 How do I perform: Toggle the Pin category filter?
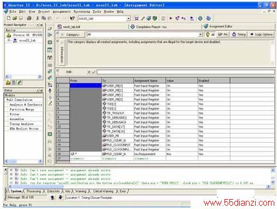223,35
